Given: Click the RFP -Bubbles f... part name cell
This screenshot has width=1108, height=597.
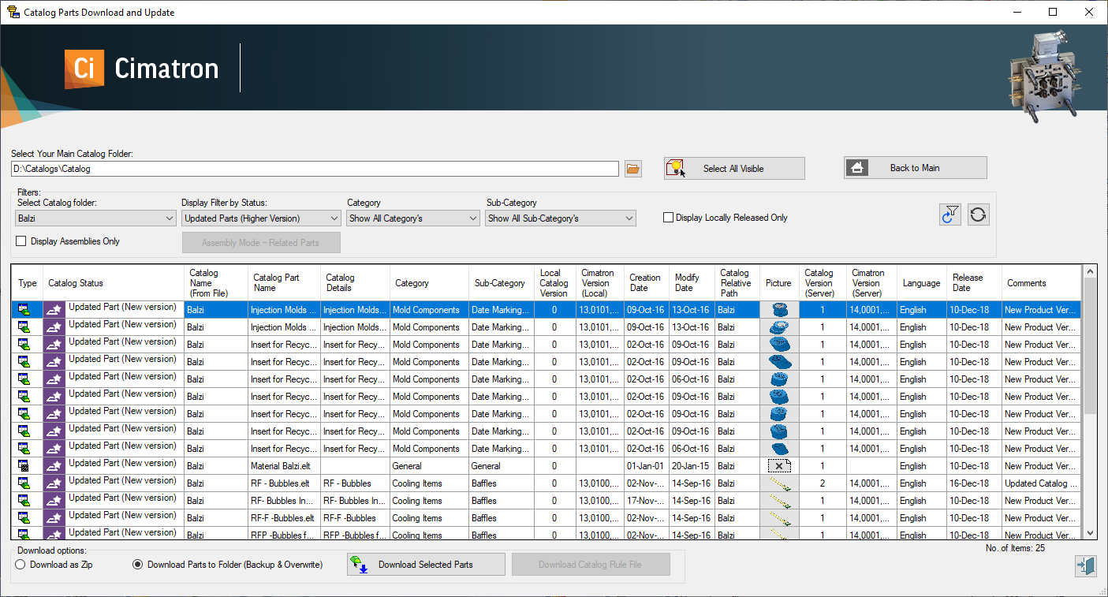Looking at the screenshot, I should coord(284,535).
